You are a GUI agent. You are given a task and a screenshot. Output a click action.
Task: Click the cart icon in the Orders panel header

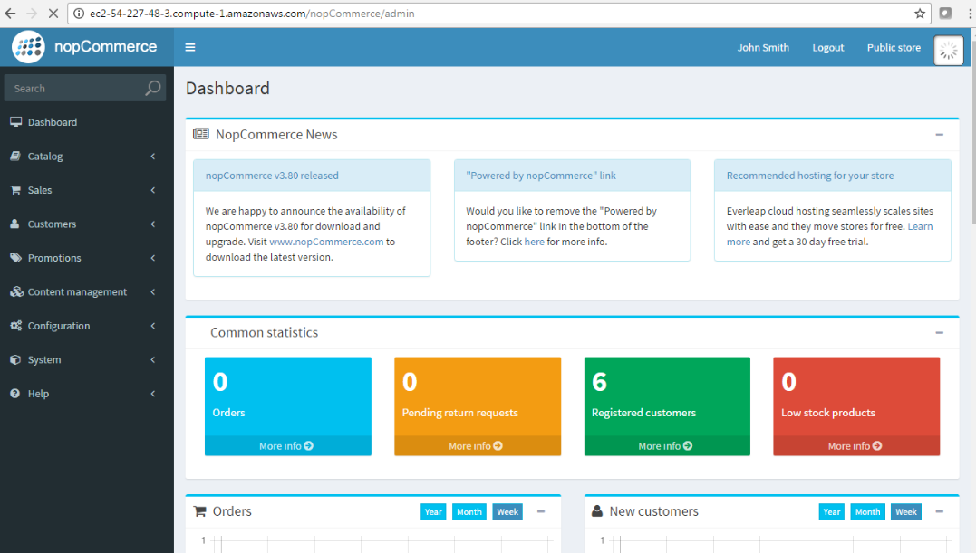pos(199,511)
